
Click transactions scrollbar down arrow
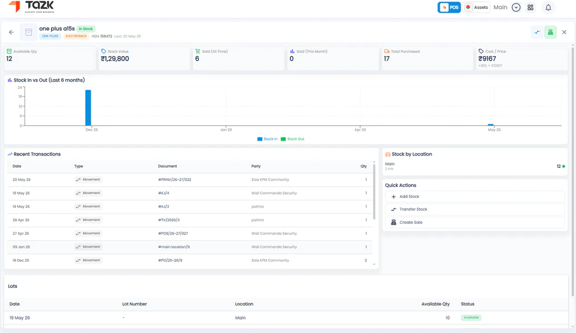pyautogui.click(x=374, y=265)
